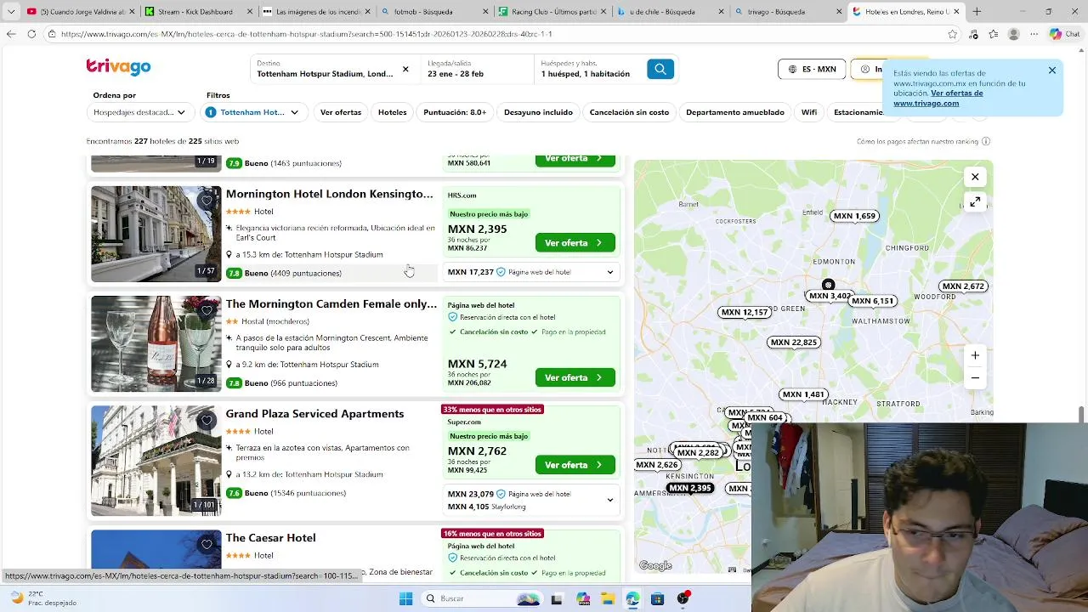
Task: Open Mornington Hotel London Kensington title
Action: [x=329, y=194]
